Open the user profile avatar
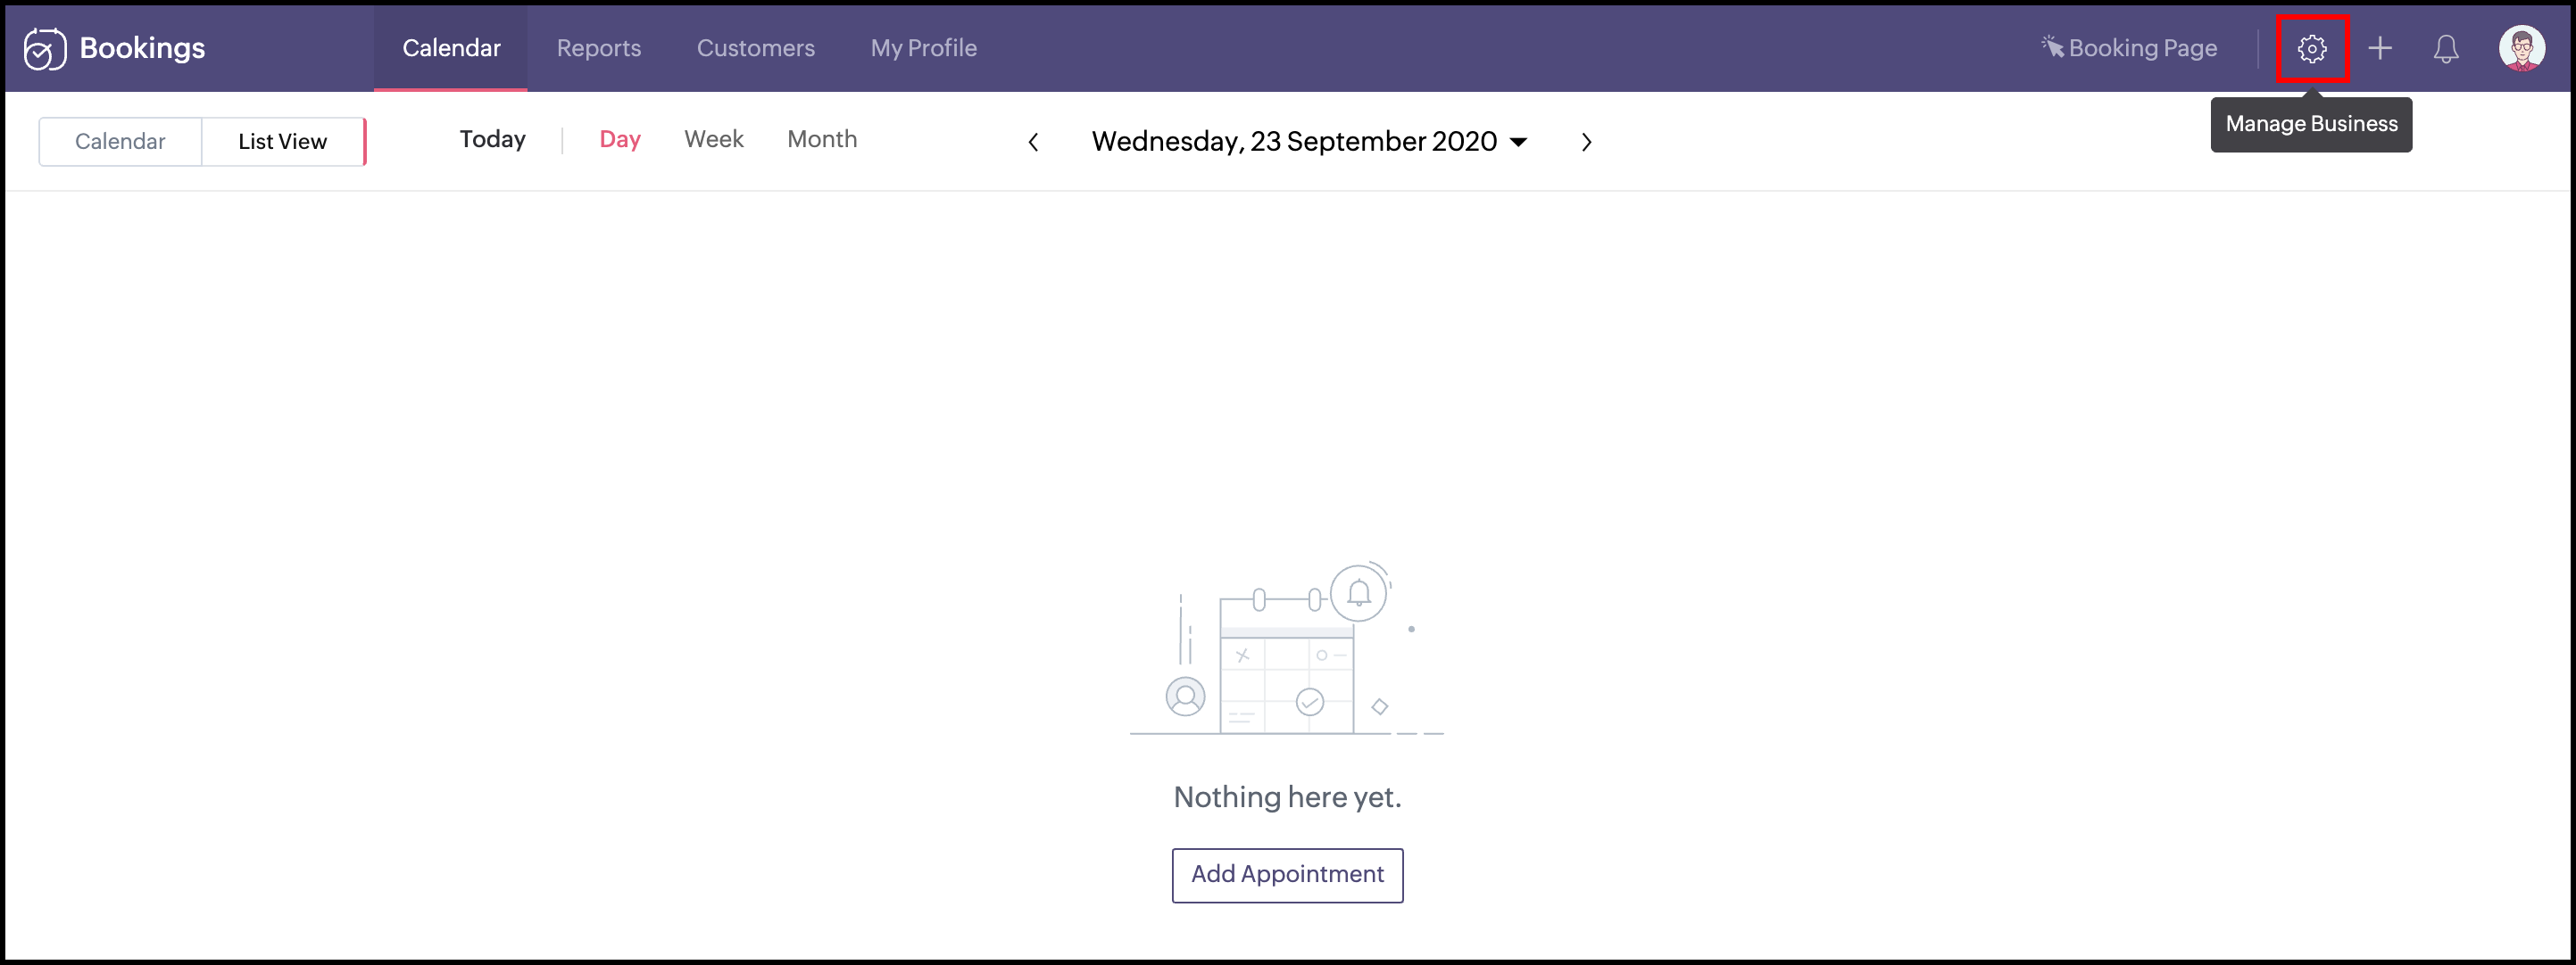This screenshot has height=965, width=2576. click(2521, 48)
